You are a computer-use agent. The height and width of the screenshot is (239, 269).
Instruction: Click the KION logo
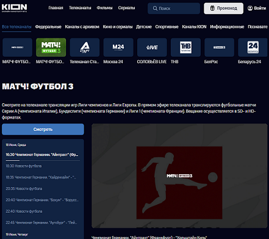tap(14, 7)
